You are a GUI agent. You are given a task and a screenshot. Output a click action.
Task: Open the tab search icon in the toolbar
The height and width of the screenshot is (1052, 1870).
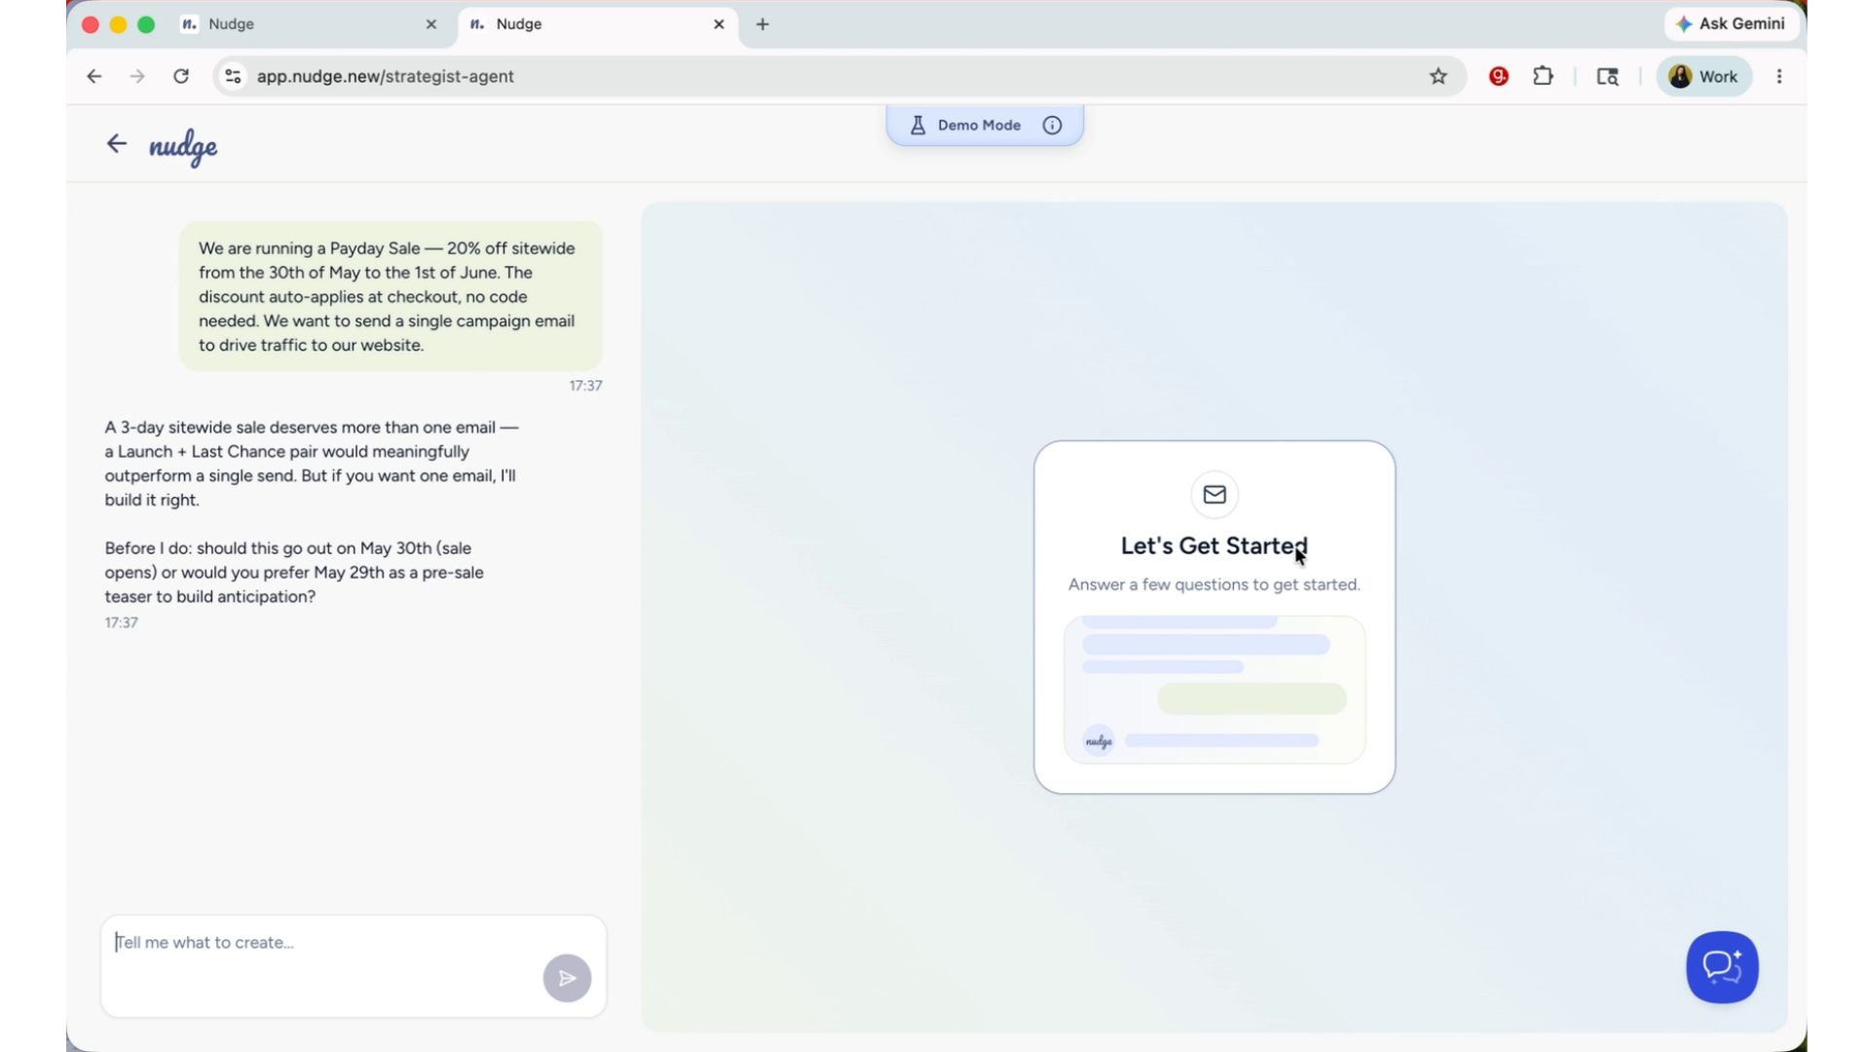pyautogui.click(x=1607, y=76)
